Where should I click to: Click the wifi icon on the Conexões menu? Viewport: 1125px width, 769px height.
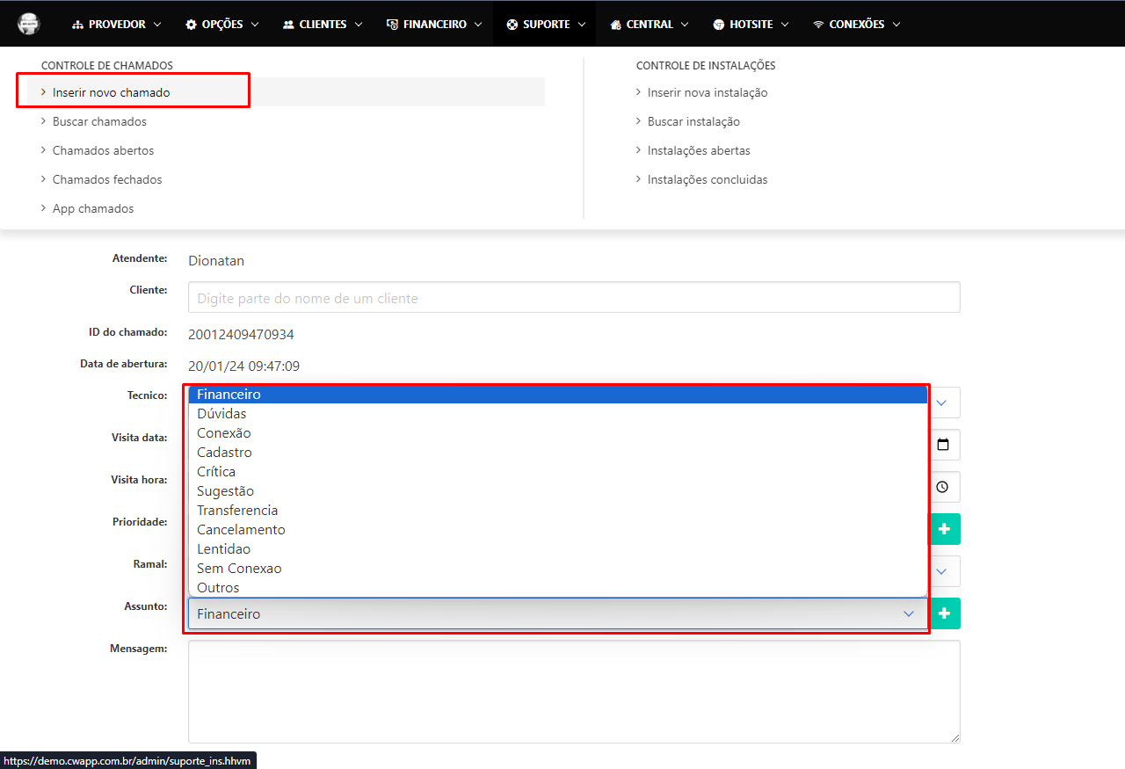click(820, 24)
